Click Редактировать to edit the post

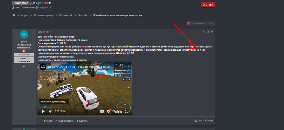click(64, 121)
